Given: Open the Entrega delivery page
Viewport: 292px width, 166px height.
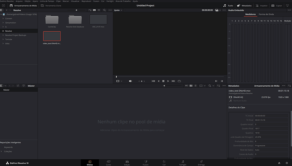Looking at the screenshot, I should [x=201, y=163].
